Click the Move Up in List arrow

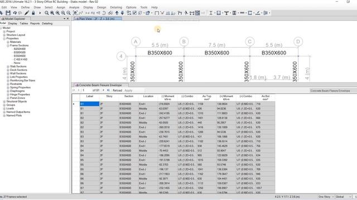point(117,13)
